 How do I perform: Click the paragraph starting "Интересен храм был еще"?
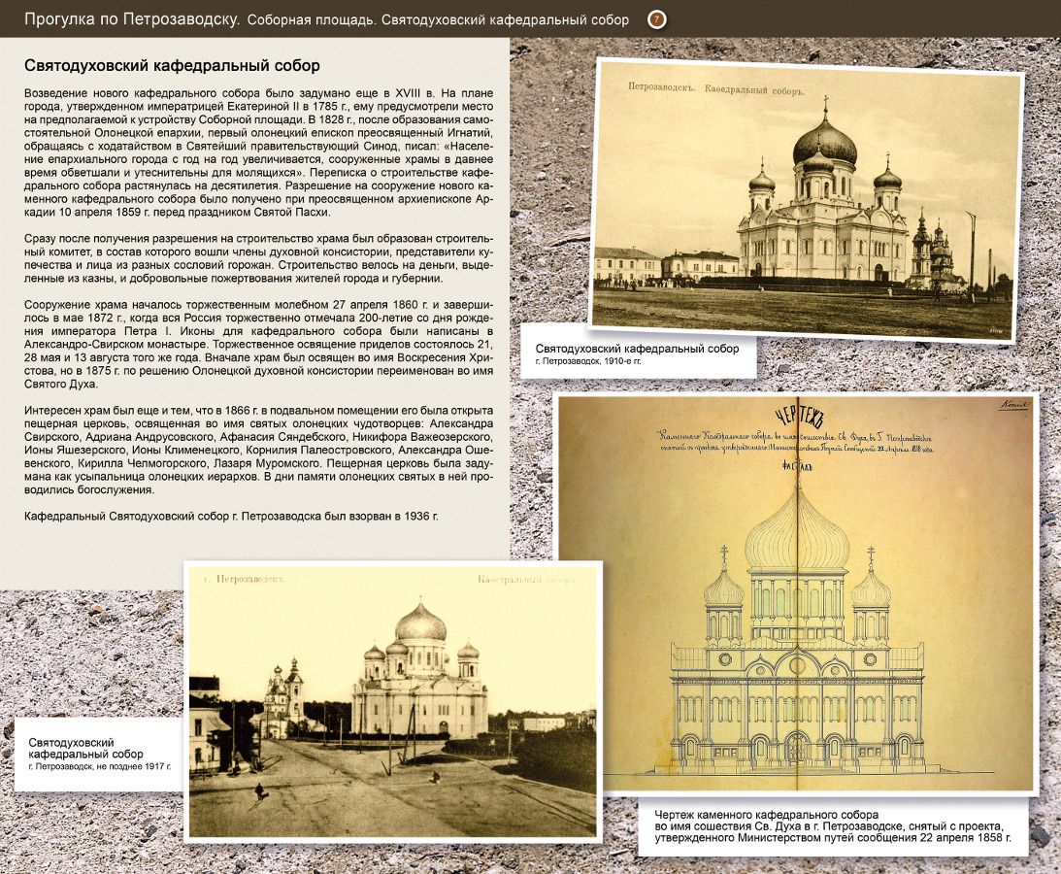tap(258, 451)
